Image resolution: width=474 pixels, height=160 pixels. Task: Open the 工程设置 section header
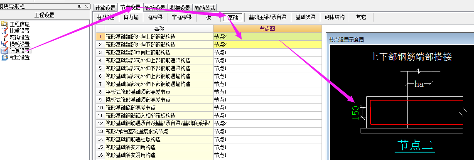[45, 15]
